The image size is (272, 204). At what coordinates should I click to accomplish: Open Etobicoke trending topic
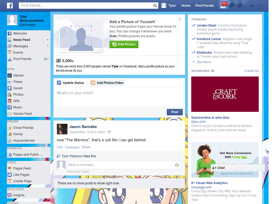[x=204, y=53]
